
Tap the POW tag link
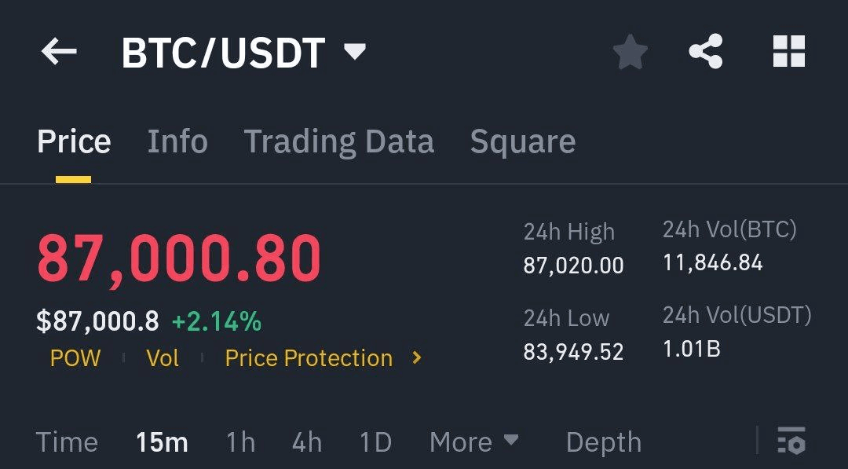[x=75, y=358]
